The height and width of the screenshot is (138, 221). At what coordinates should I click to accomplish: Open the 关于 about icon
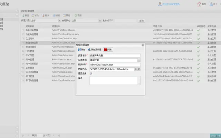211,4
